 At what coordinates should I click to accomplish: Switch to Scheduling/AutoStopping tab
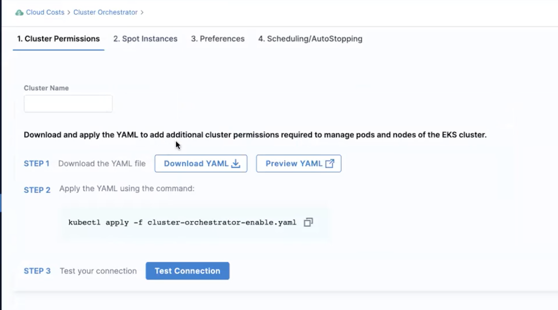pos(310,39)
